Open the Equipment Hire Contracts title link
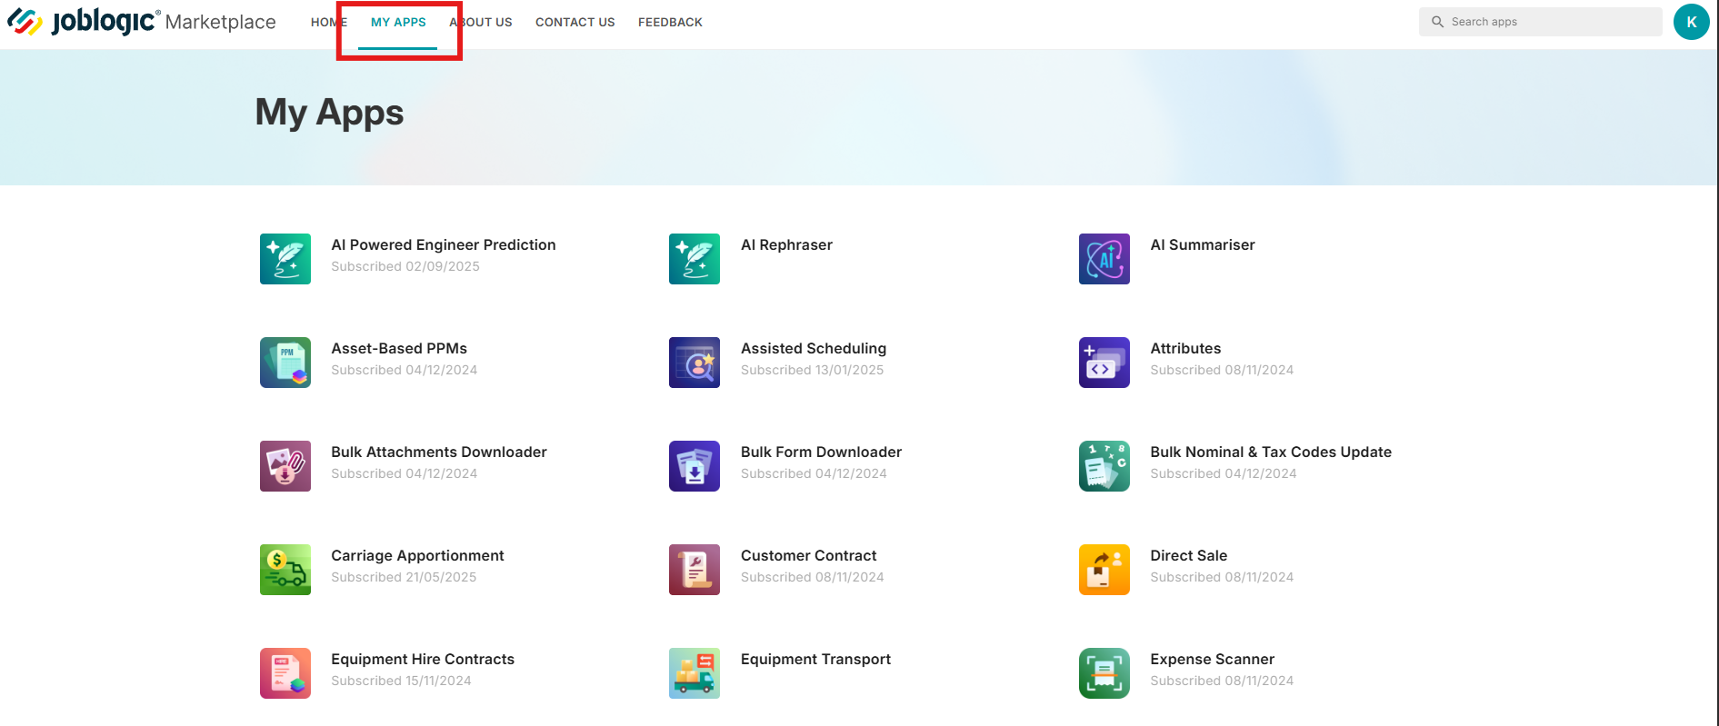 pos(423,659)
